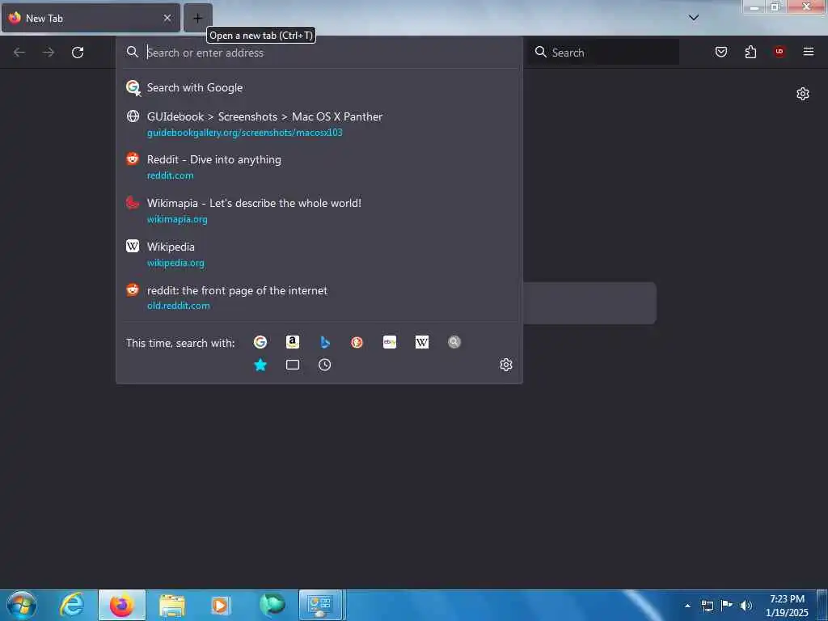Open Action Center flag icon
This screenshot has width=828, height=621.
pyautogui.click(x=727, y=606)
